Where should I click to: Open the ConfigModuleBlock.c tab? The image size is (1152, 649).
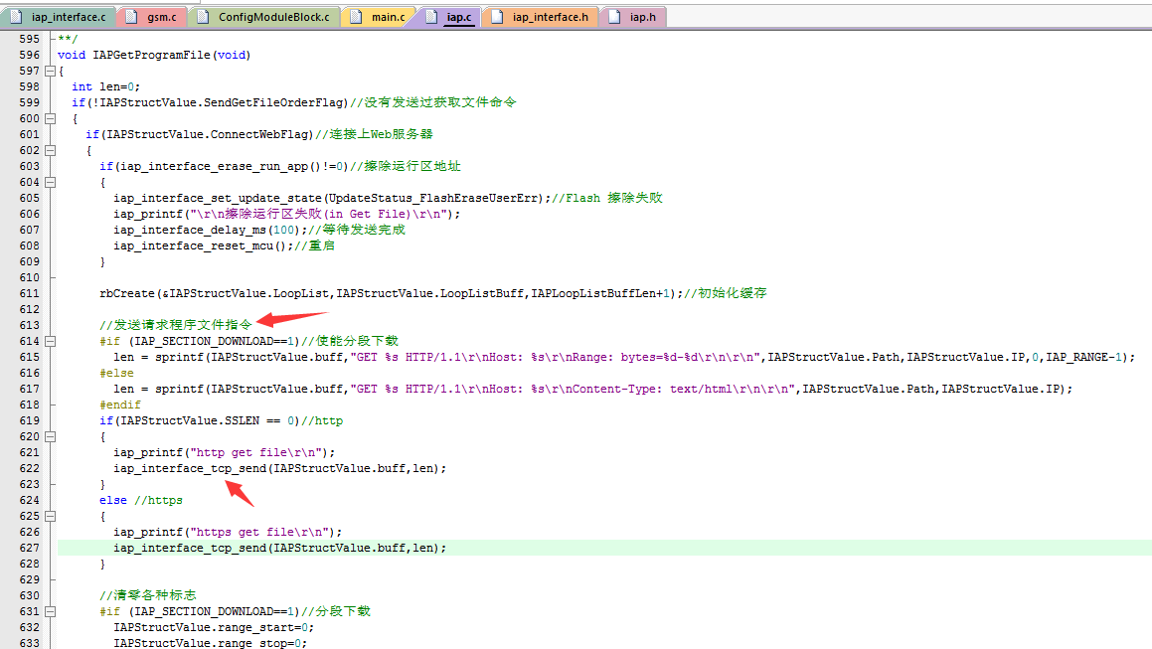[x=264, y=16]
